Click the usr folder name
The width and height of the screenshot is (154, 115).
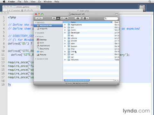click(72, 54)
